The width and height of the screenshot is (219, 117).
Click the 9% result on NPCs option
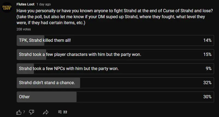pos(209,68)
